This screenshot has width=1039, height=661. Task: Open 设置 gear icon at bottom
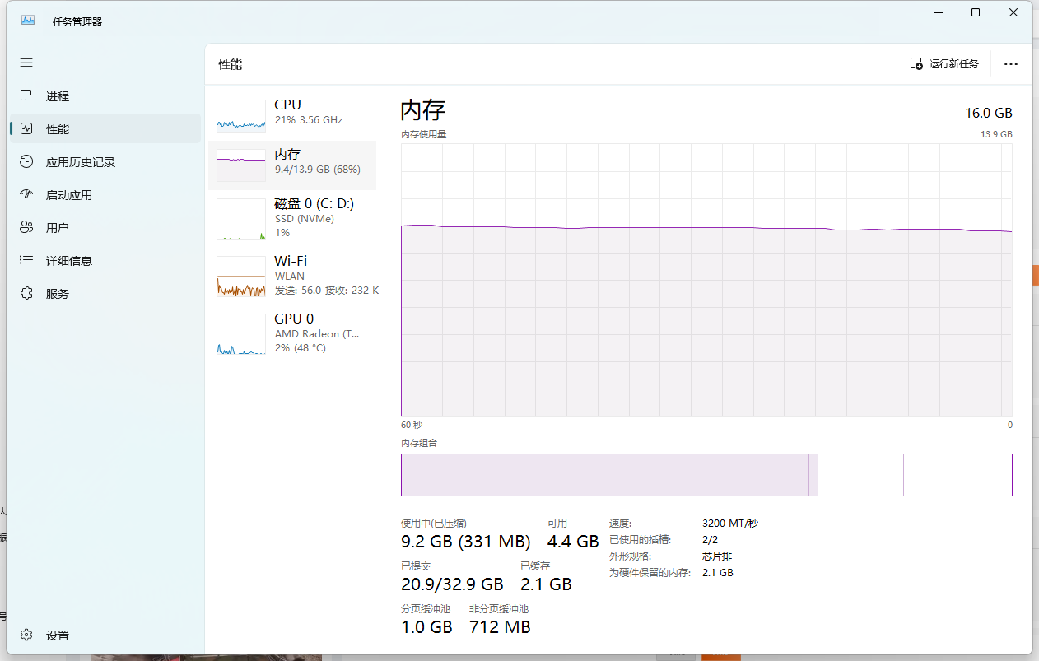(26, 635)
